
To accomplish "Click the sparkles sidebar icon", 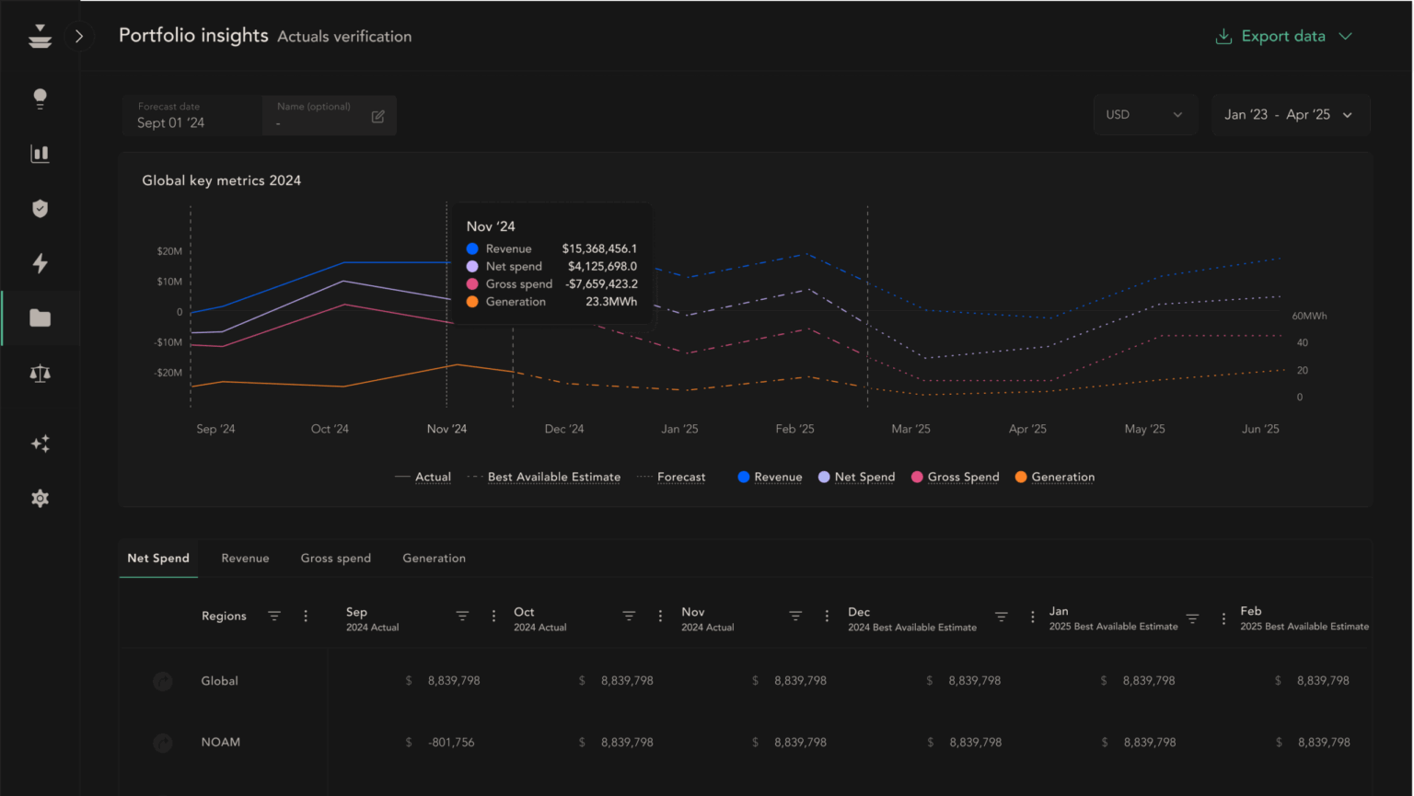I will pyautogui.click(x=40, y=444).
